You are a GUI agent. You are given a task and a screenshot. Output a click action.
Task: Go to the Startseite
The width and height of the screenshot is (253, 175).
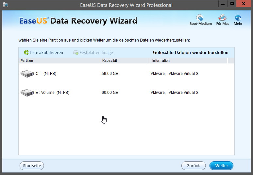[x=32, y=166]
